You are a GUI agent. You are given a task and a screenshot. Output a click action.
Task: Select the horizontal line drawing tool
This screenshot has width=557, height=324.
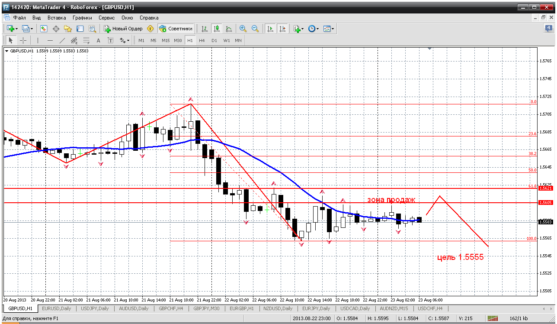(x=50, y=40)
